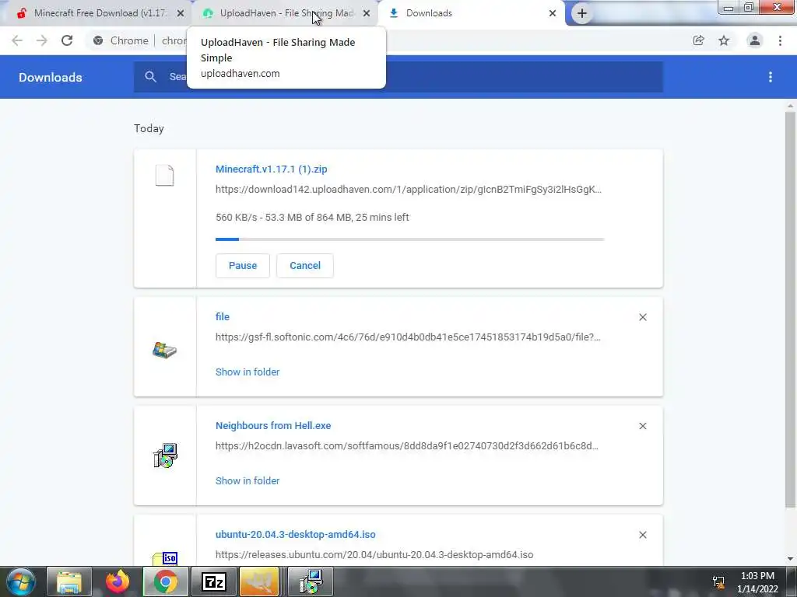Open the Windows Start menu
797x597 pixels.
pos(21,581)
